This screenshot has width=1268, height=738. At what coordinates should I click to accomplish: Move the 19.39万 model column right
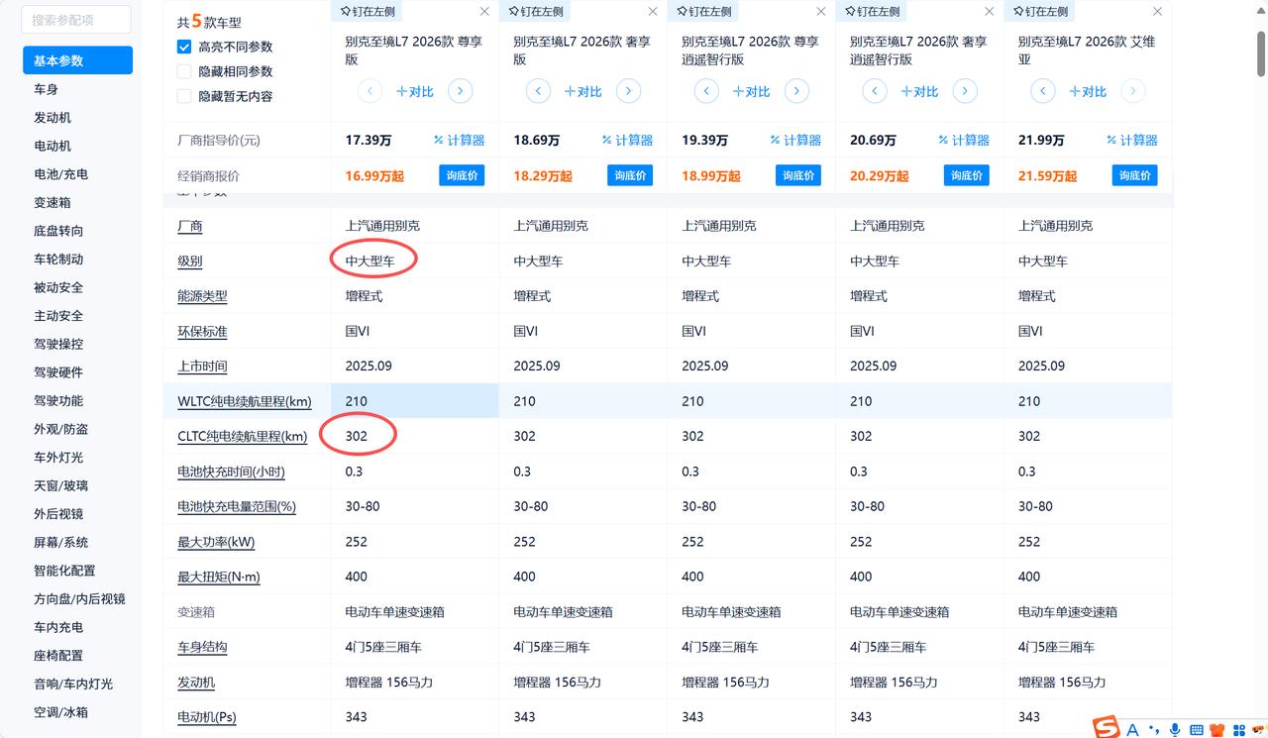point(796,92)
